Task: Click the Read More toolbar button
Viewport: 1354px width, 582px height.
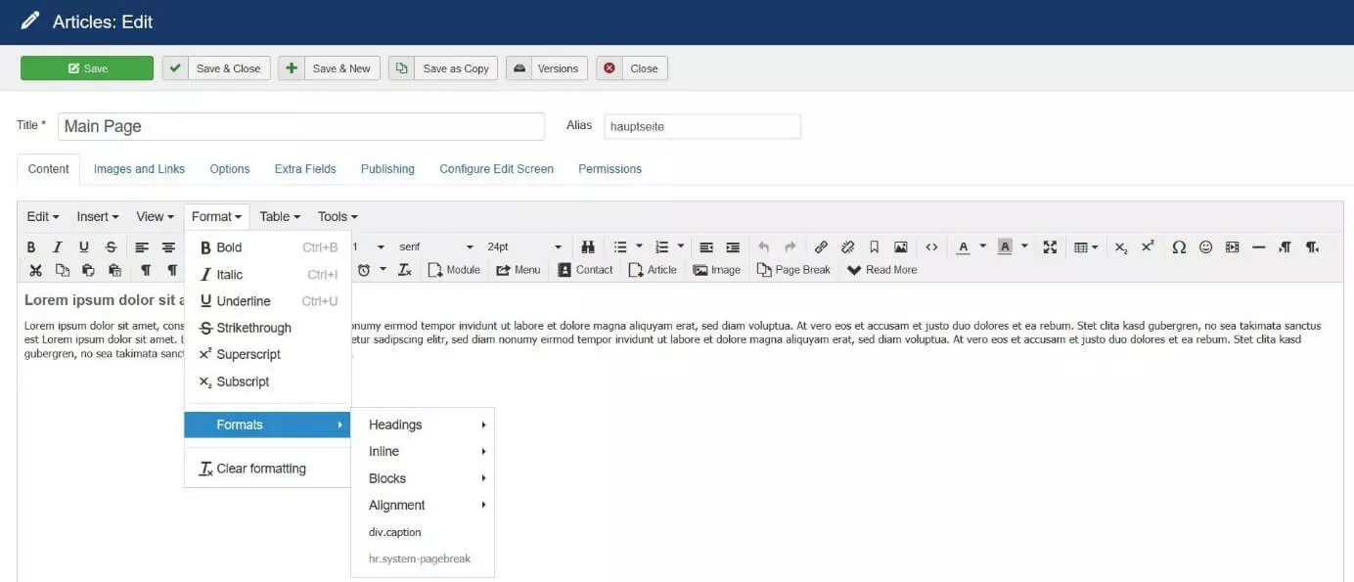Action: pyautogui.click(x=881, y=270)
